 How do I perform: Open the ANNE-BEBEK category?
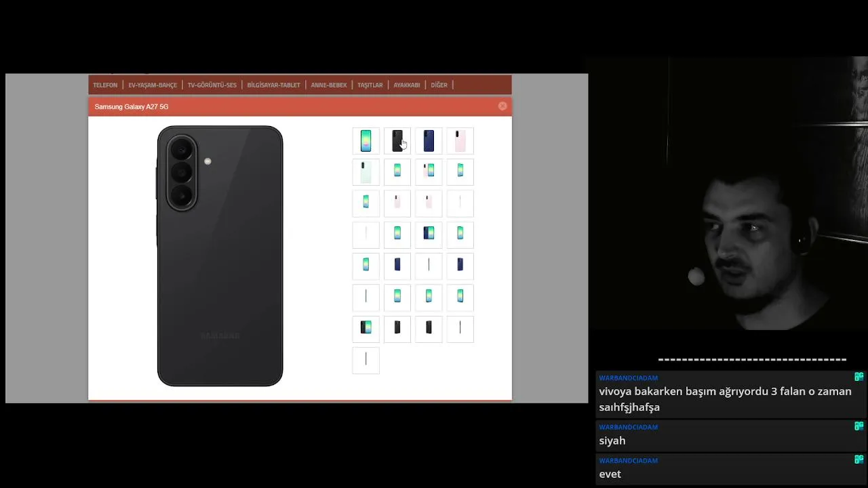click(329, 85)
